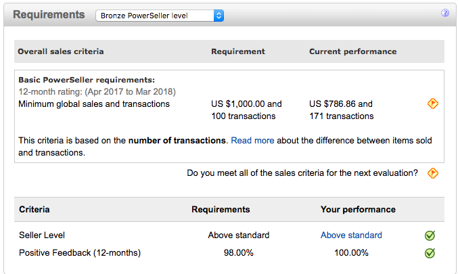This screenshot has width=458, height=274.
Task: Follow the blue Above standard link
Action: tap(351, 235)
